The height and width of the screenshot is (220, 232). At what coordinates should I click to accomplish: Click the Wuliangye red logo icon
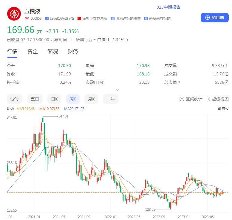pyautogui.click(x=14, y=14)
